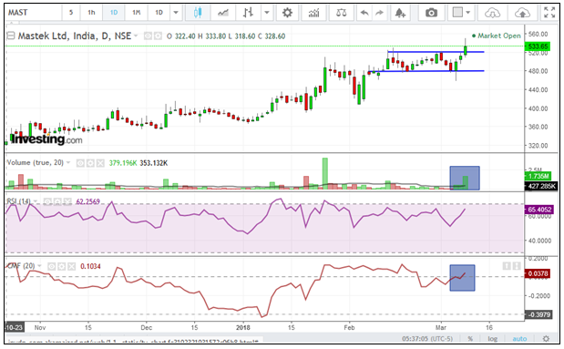Switch to the line chart style icon

[222, 13]
